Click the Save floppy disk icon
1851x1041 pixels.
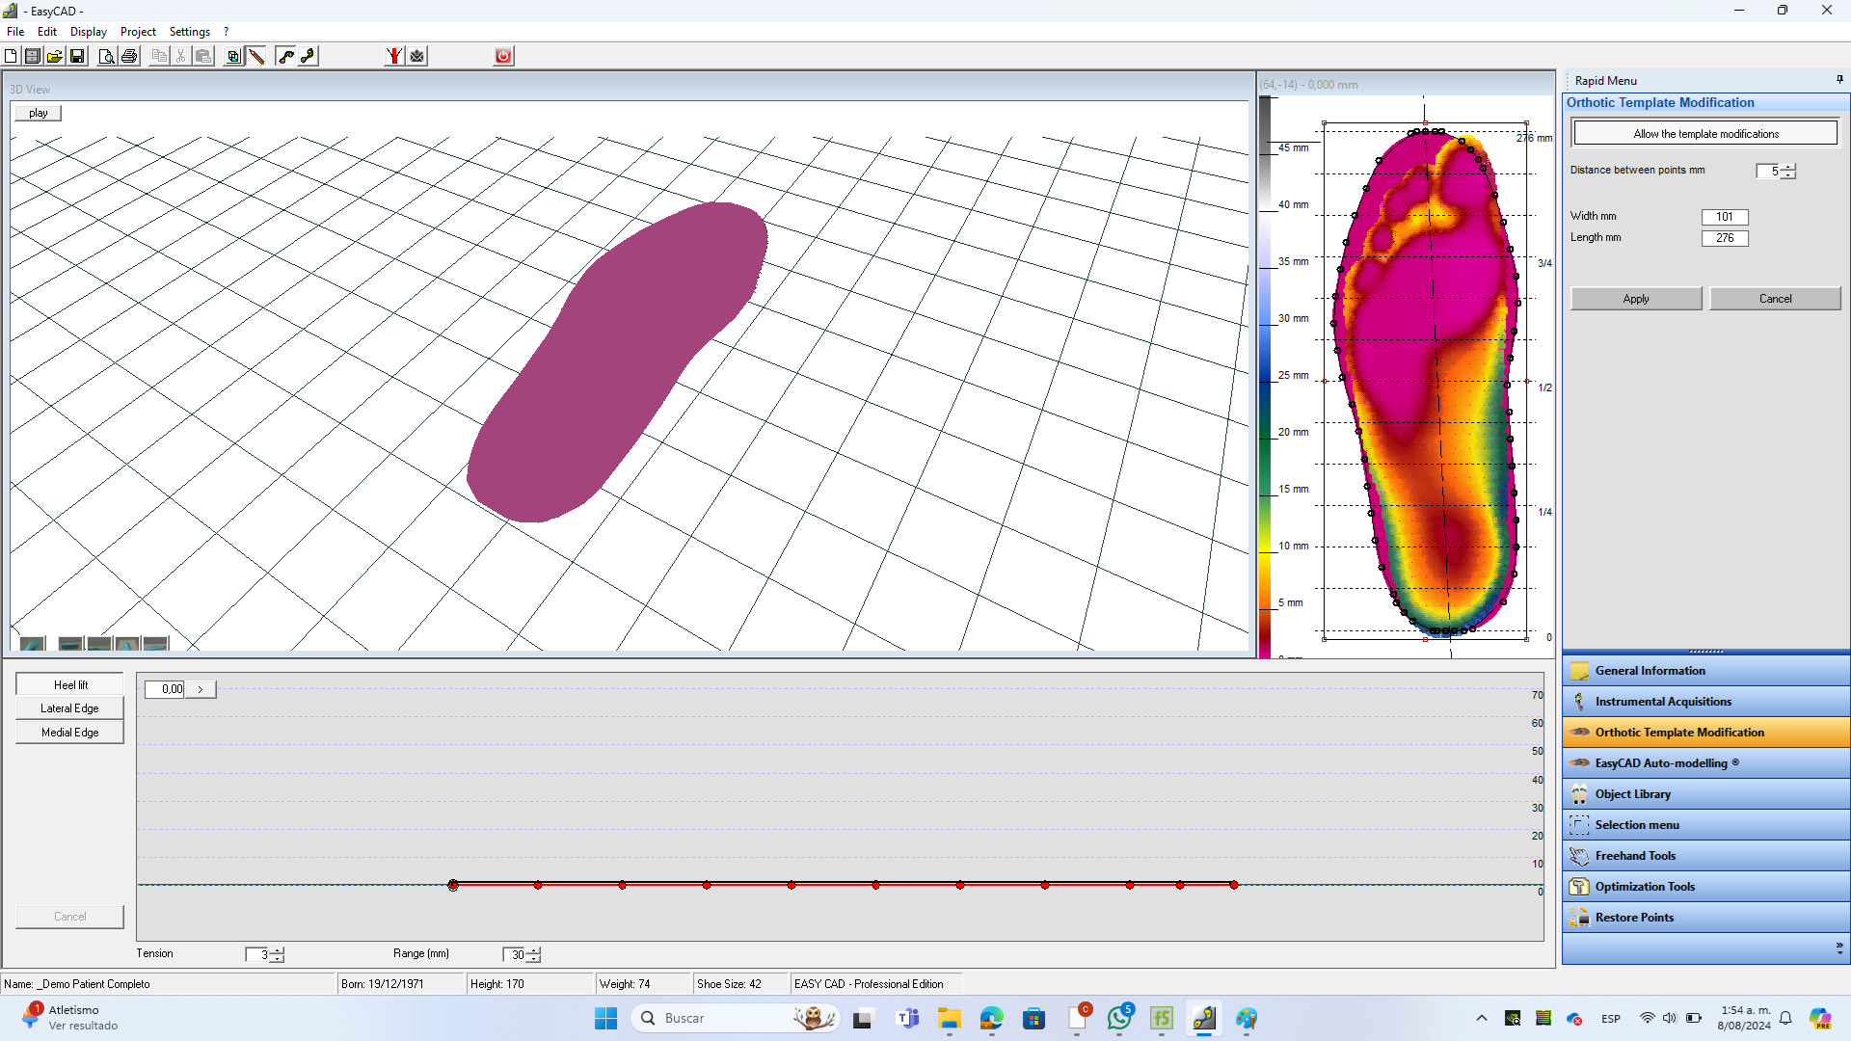(x=77, y=56)
